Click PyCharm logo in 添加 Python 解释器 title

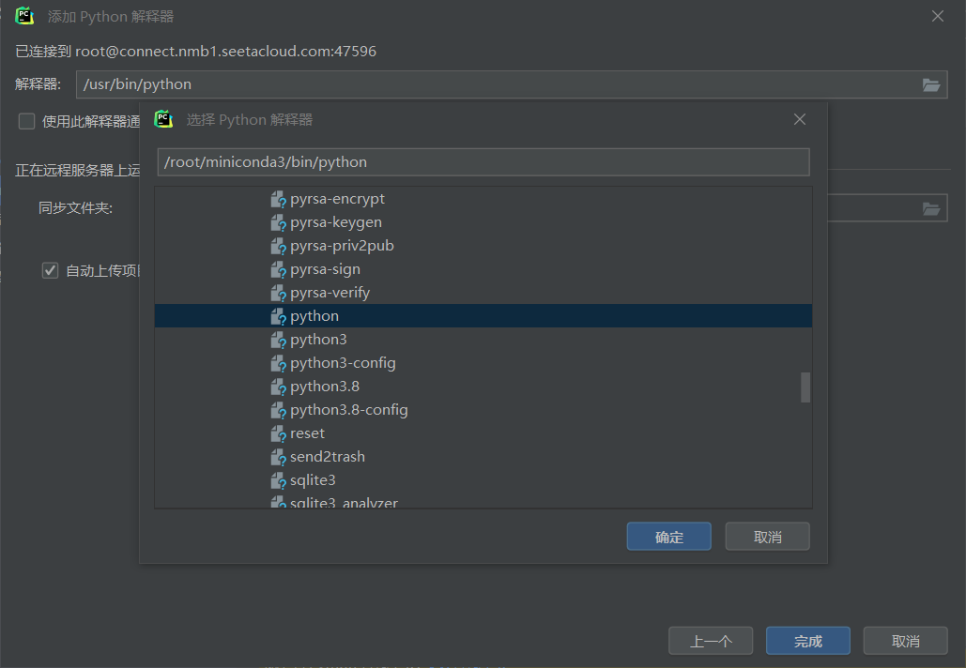tap(24, 16)
